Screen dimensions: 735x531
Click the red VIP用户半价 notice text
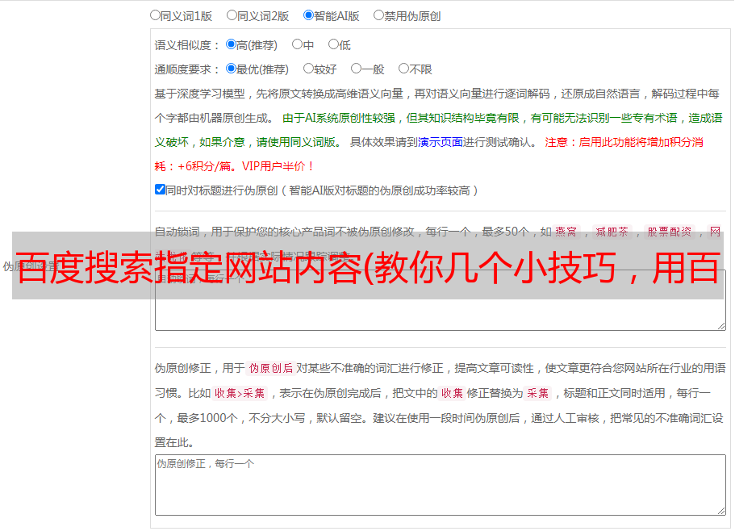click(x=278, y=166)
